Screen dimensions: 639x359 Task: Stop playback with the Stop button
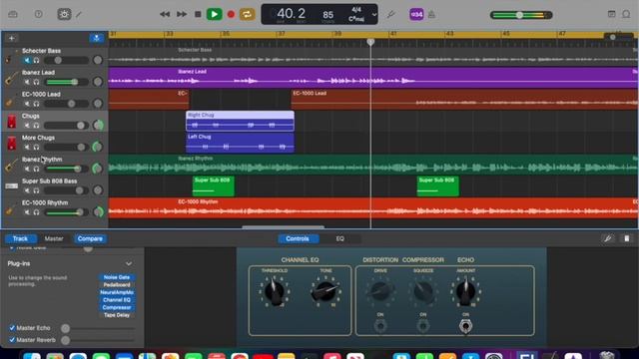pyautogui.click(x=198, y=14)
